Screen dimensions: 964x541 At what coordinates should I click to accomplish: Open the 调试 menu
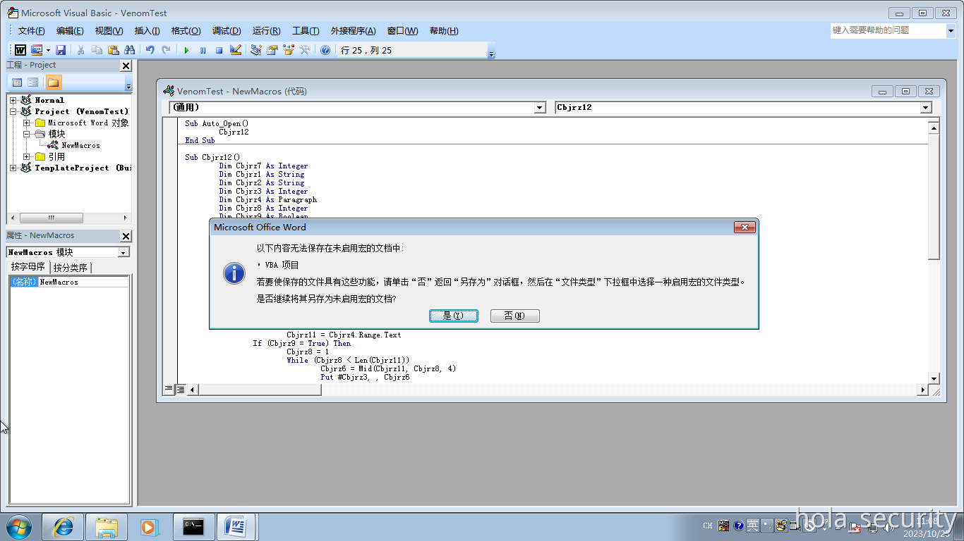point(226,30)
